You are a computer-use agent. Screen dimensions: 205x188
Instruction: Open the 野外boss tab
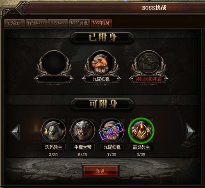[x=36, y=23]
